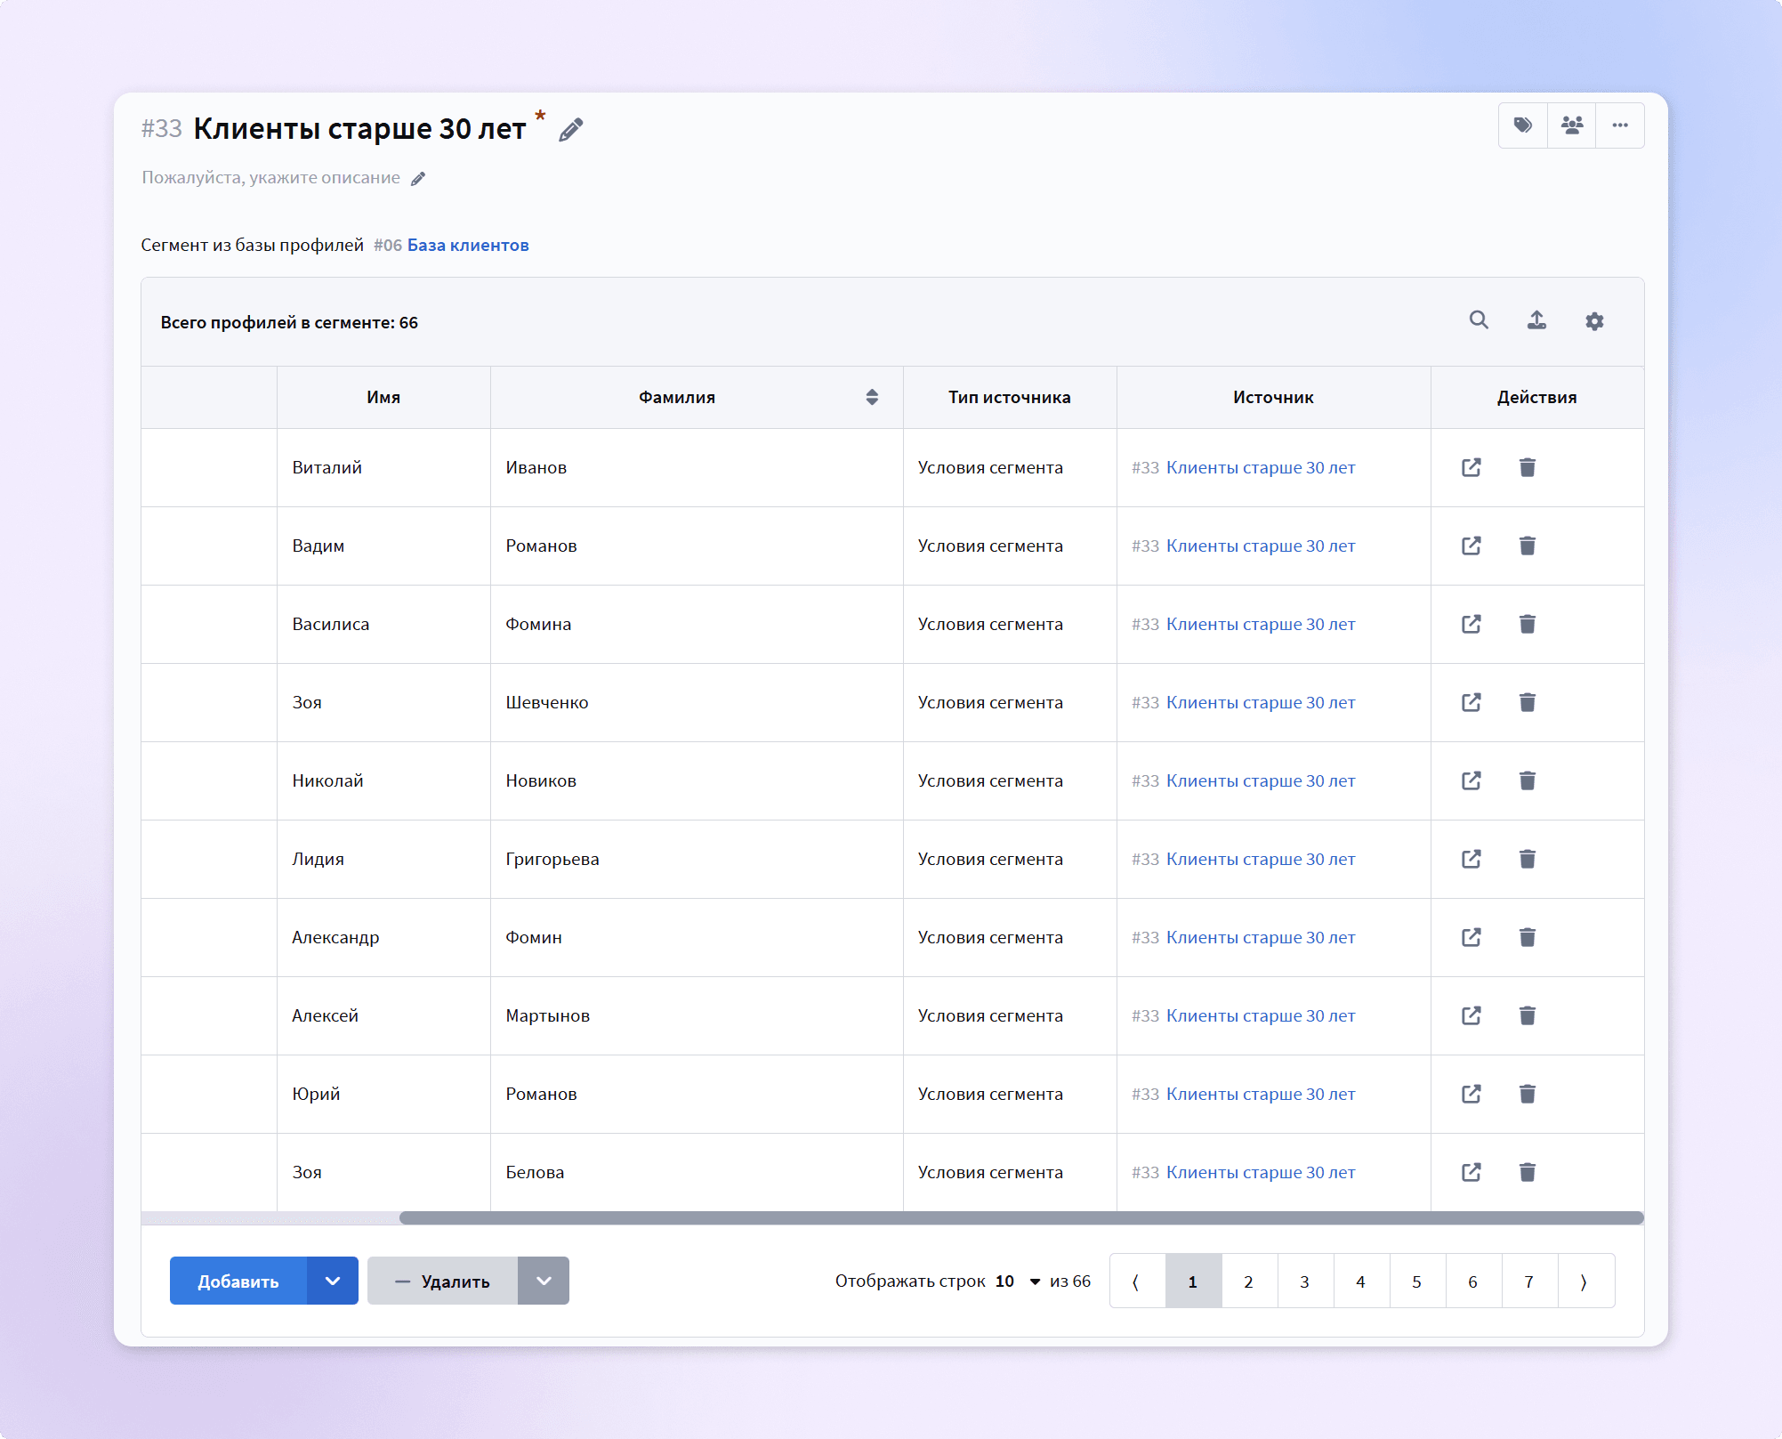Screen dimensions: 1782x1439
Task: Click the title Клиенты старше 30 лет
Action: coord(359,129)
